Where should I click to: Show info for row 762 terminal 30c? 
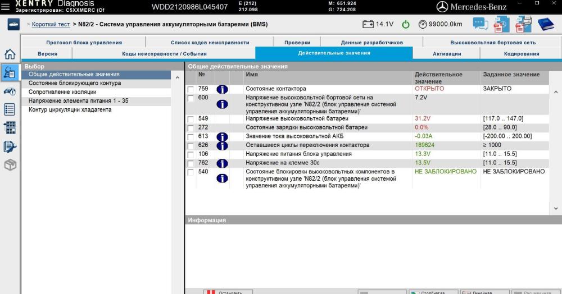point(222,163)
